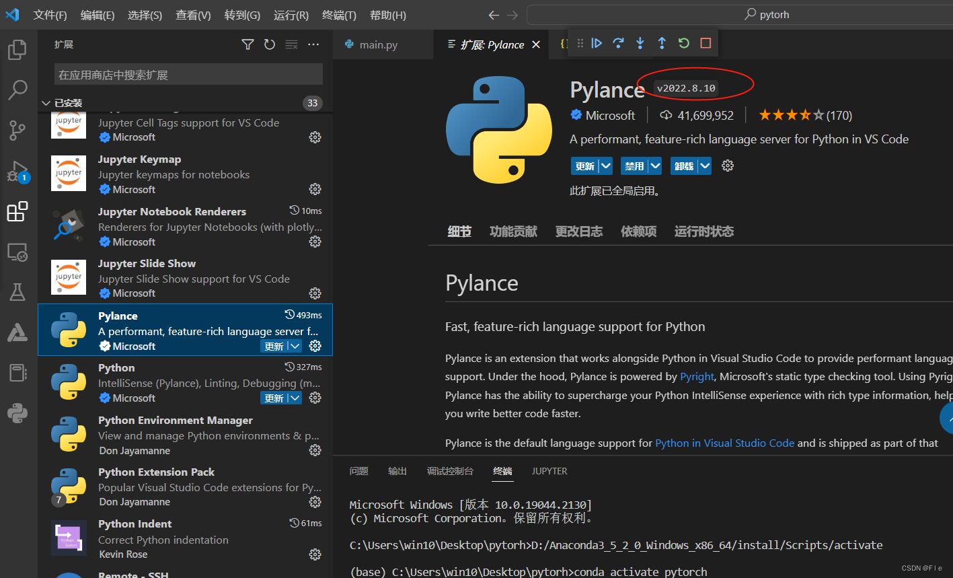Switch to 依赖项 tab
This screenshot has width=953, height=578.
(638, 231)
